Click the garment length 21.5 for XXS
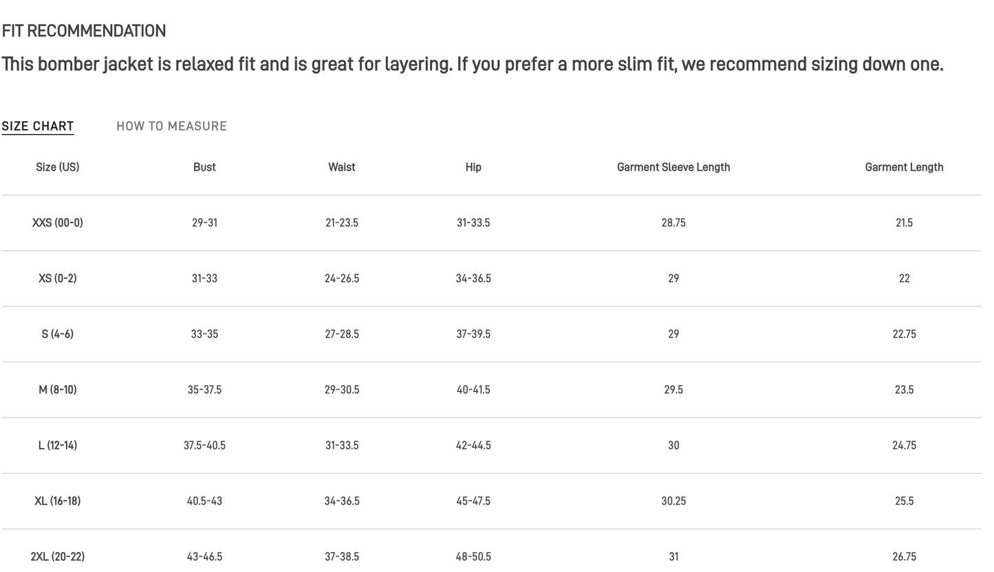Image resolution: width=994 pixels, height=572 pixels. click(904, 223)
